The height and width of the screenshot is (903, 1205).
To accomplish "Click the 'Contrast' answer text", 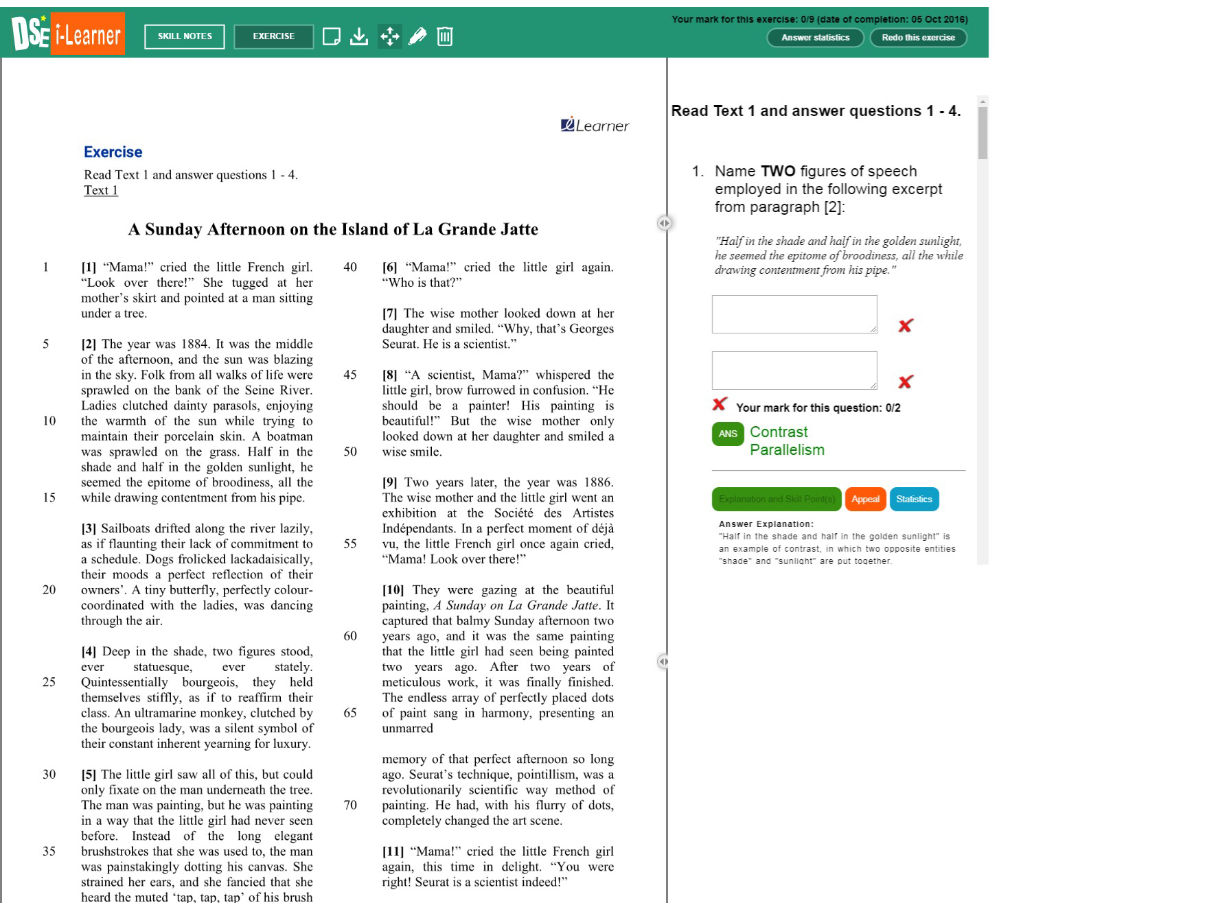I will 779,432.
